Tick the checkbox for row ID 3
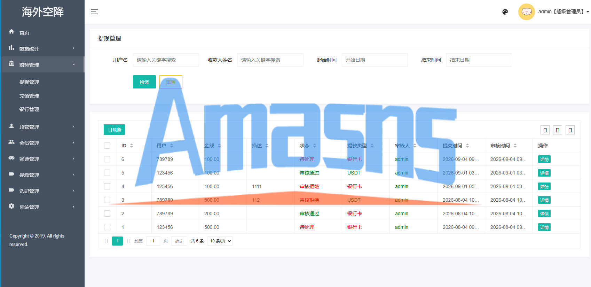The height and width of the screenshot is (287, 591). click(107, 200)
